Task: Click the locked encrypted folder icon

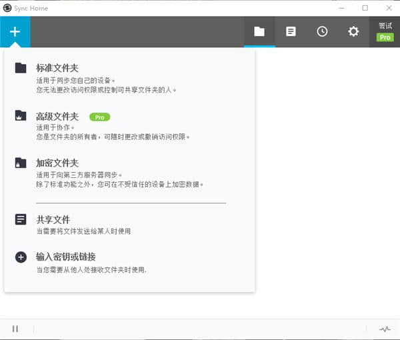Action: coord(21,163)
